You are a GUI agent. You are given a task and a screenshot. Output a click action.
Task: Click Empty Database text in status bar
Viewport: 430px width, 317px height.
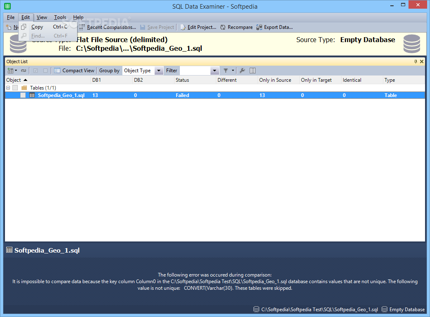click(x=407, y=309)
